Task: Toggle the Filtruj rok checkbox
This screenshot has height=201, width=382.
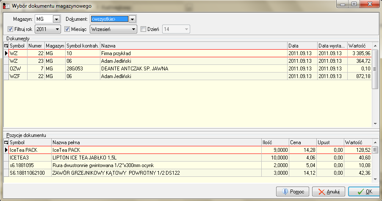Action: (x=10, y=29)
